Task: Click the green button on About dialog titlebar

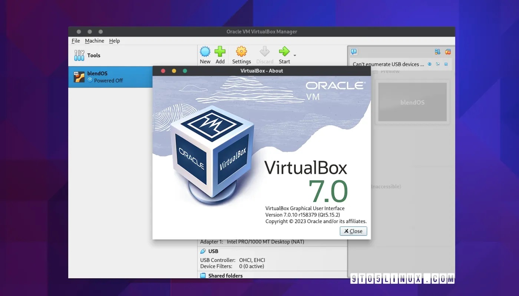Action: pos(185,71)
